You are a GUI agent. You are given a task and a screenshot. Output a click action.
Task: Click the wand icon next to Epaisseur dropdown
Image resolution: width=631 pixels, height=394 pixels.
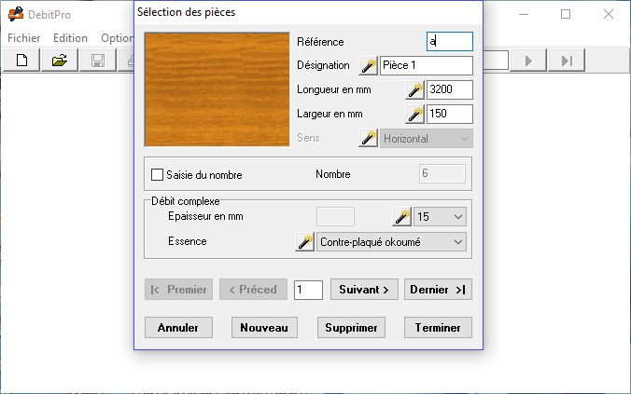point(401,217)
